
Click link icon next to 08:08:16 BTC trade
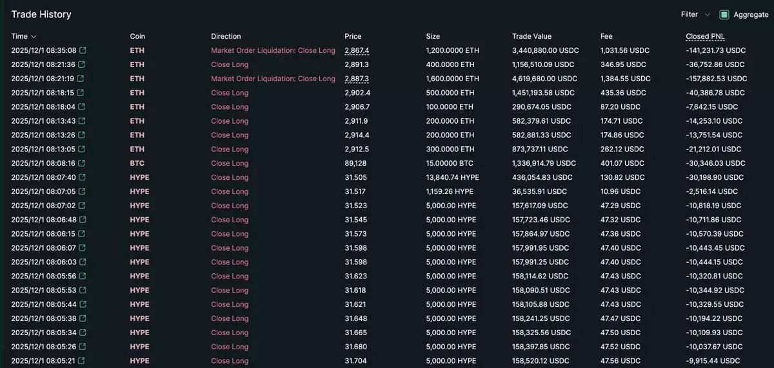point(82,164)
